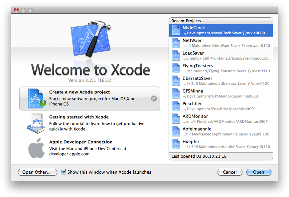Click the ÜbersatzSaver project file icon
Screen dimensions: 289x197
[x=176, y=81]
